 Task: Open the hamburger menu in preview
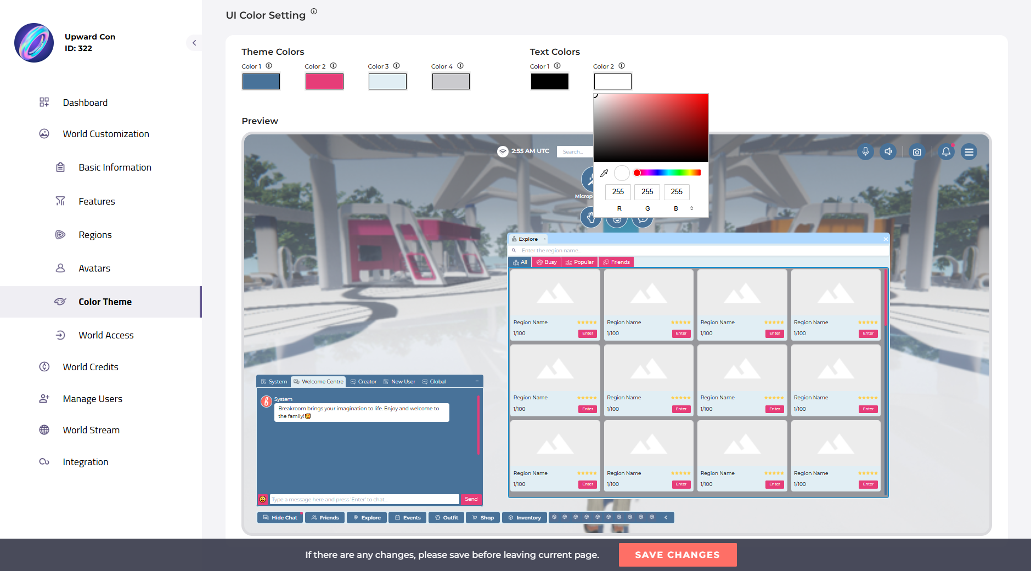[969, 151]
